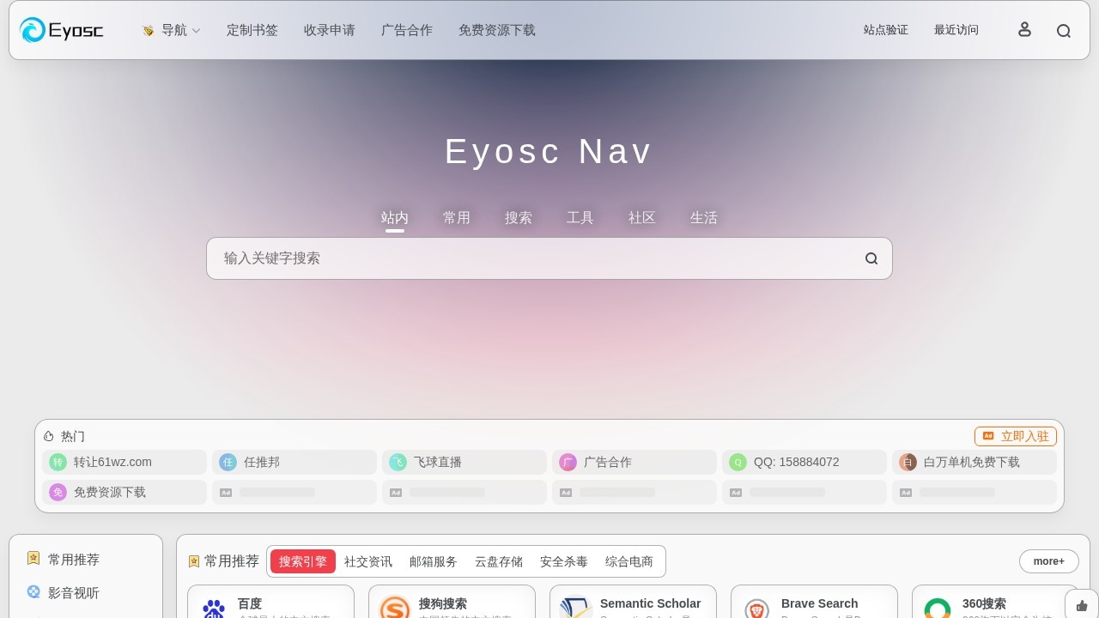Image resolution: width=1099 pixels, height=618 pixels.
Task: Open the 搜狗搜索 site card
Action: point(452,602)
